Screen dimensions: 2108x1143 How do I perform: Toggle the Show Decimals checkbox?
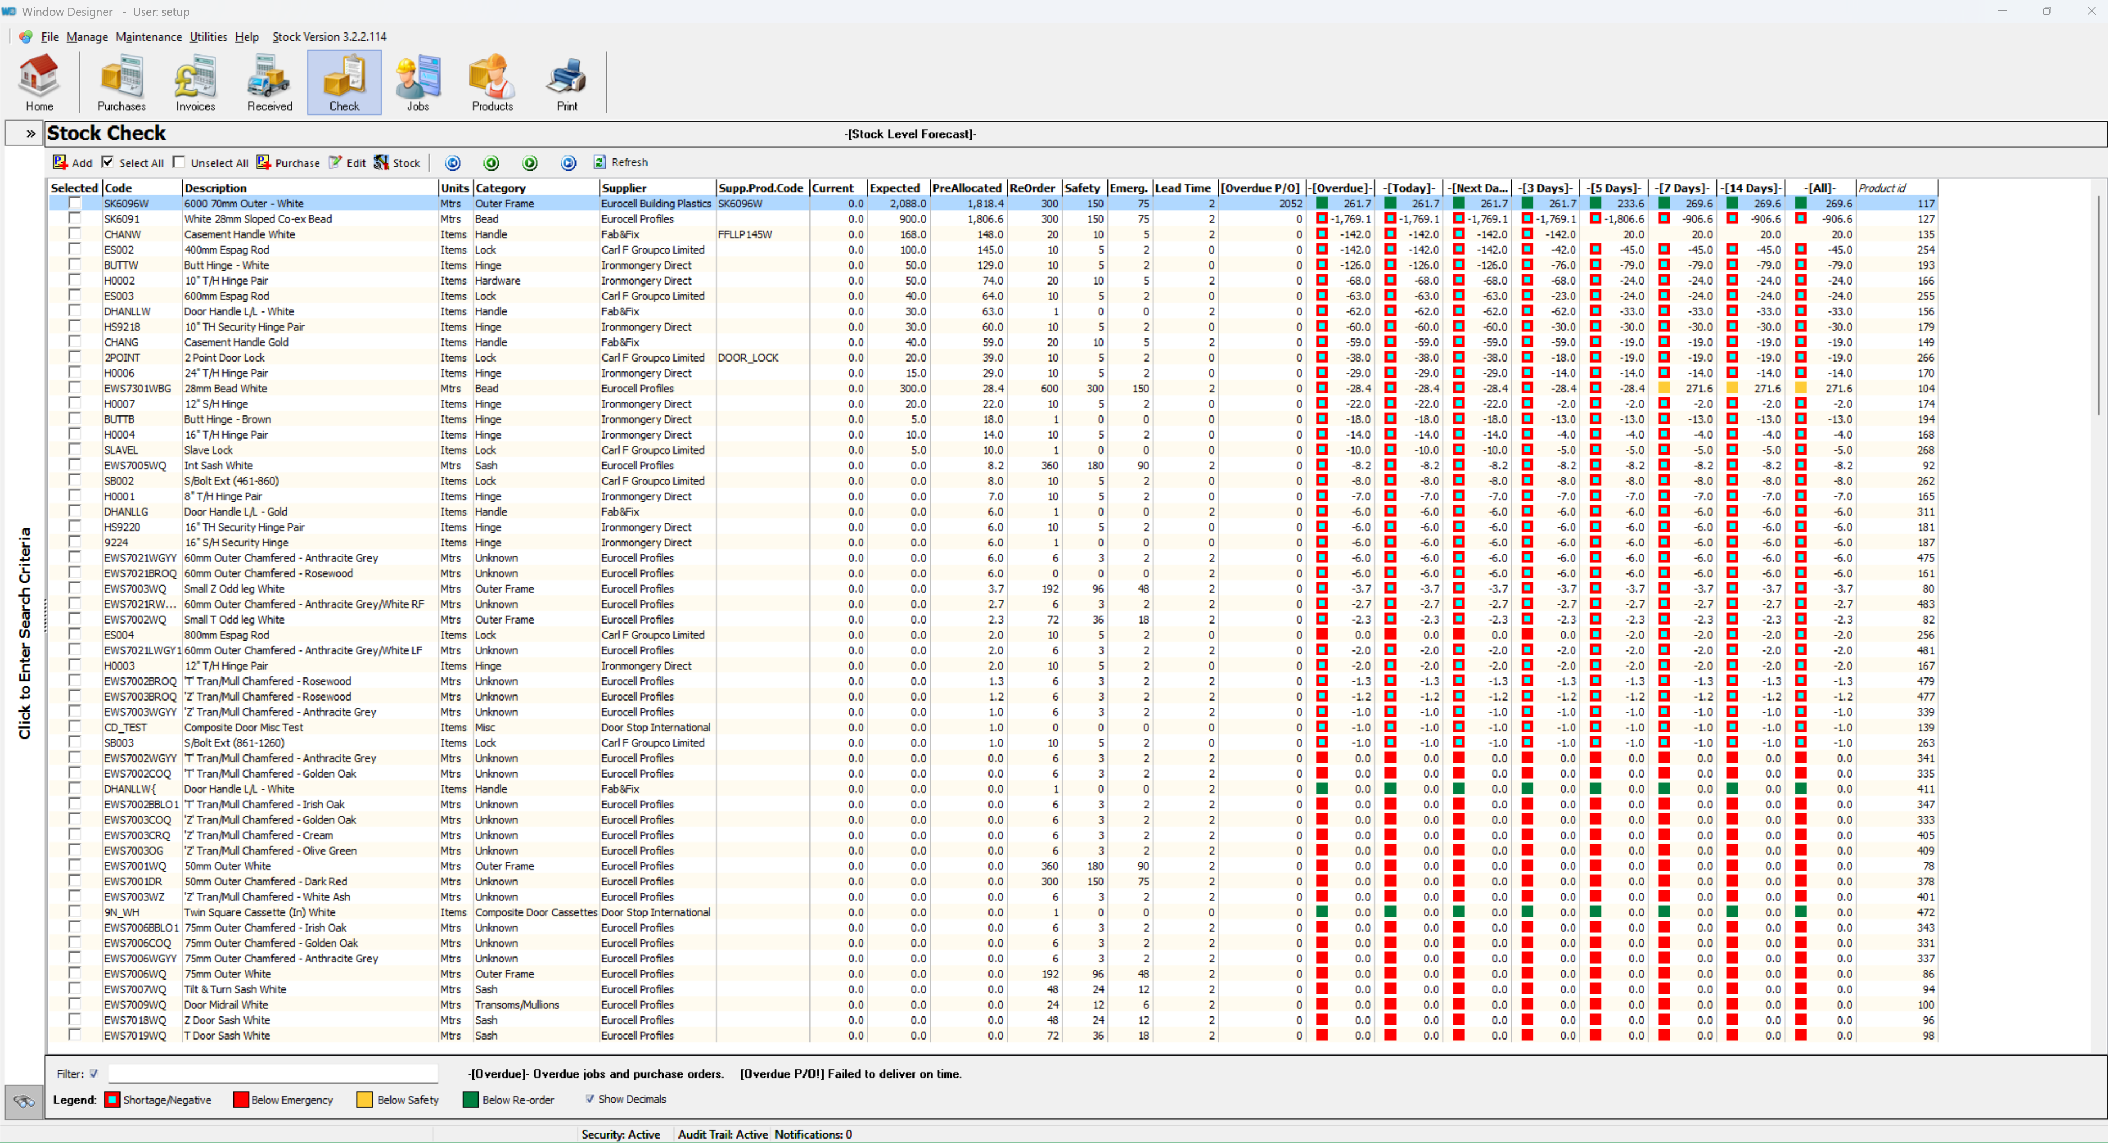(x=589, y=1099)
